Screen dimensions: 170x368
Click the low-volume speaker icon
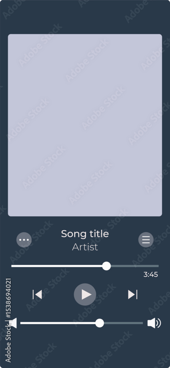point(13,323)
